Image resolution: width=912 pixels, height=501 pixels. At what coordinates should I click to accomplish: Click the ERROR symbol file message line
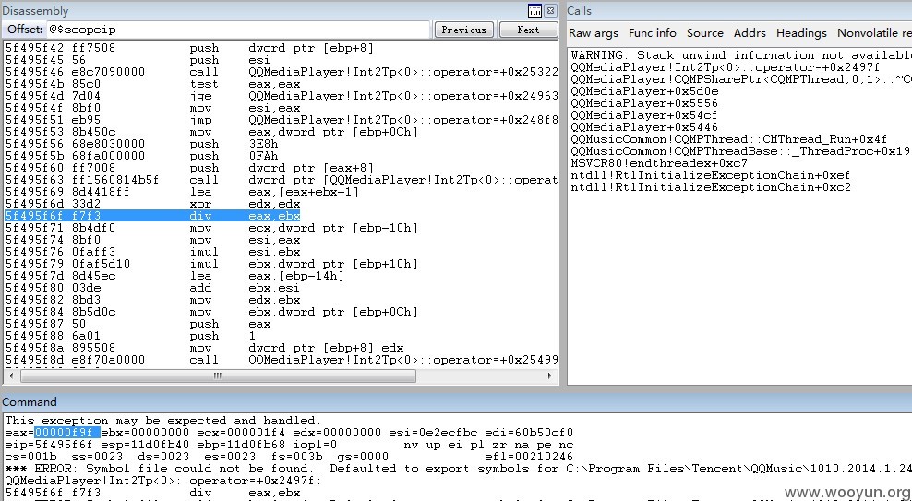point(459,469)
